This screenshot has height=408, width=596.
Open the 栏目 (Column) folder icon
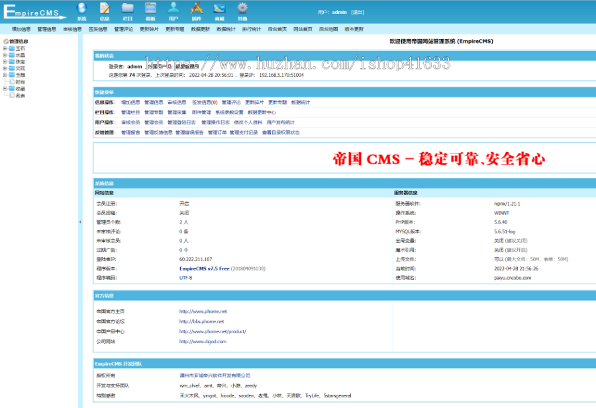pyautogui.click(x=128, y=11)
